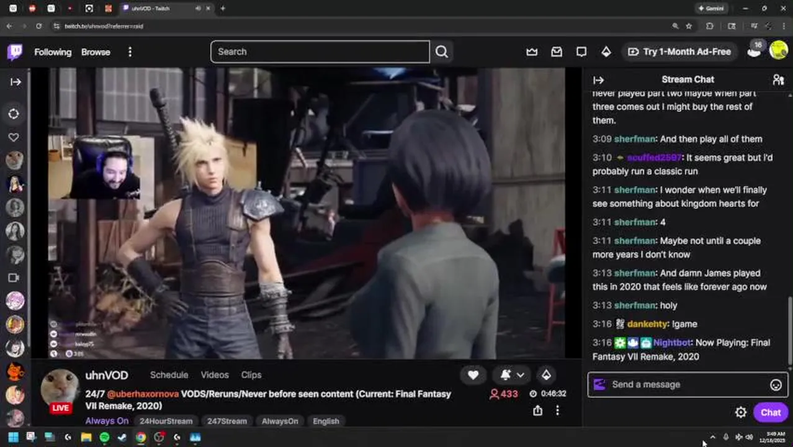Click the heart icon in the left sidebar
This screenshot has width=793, height=447.
pos(14,137)
